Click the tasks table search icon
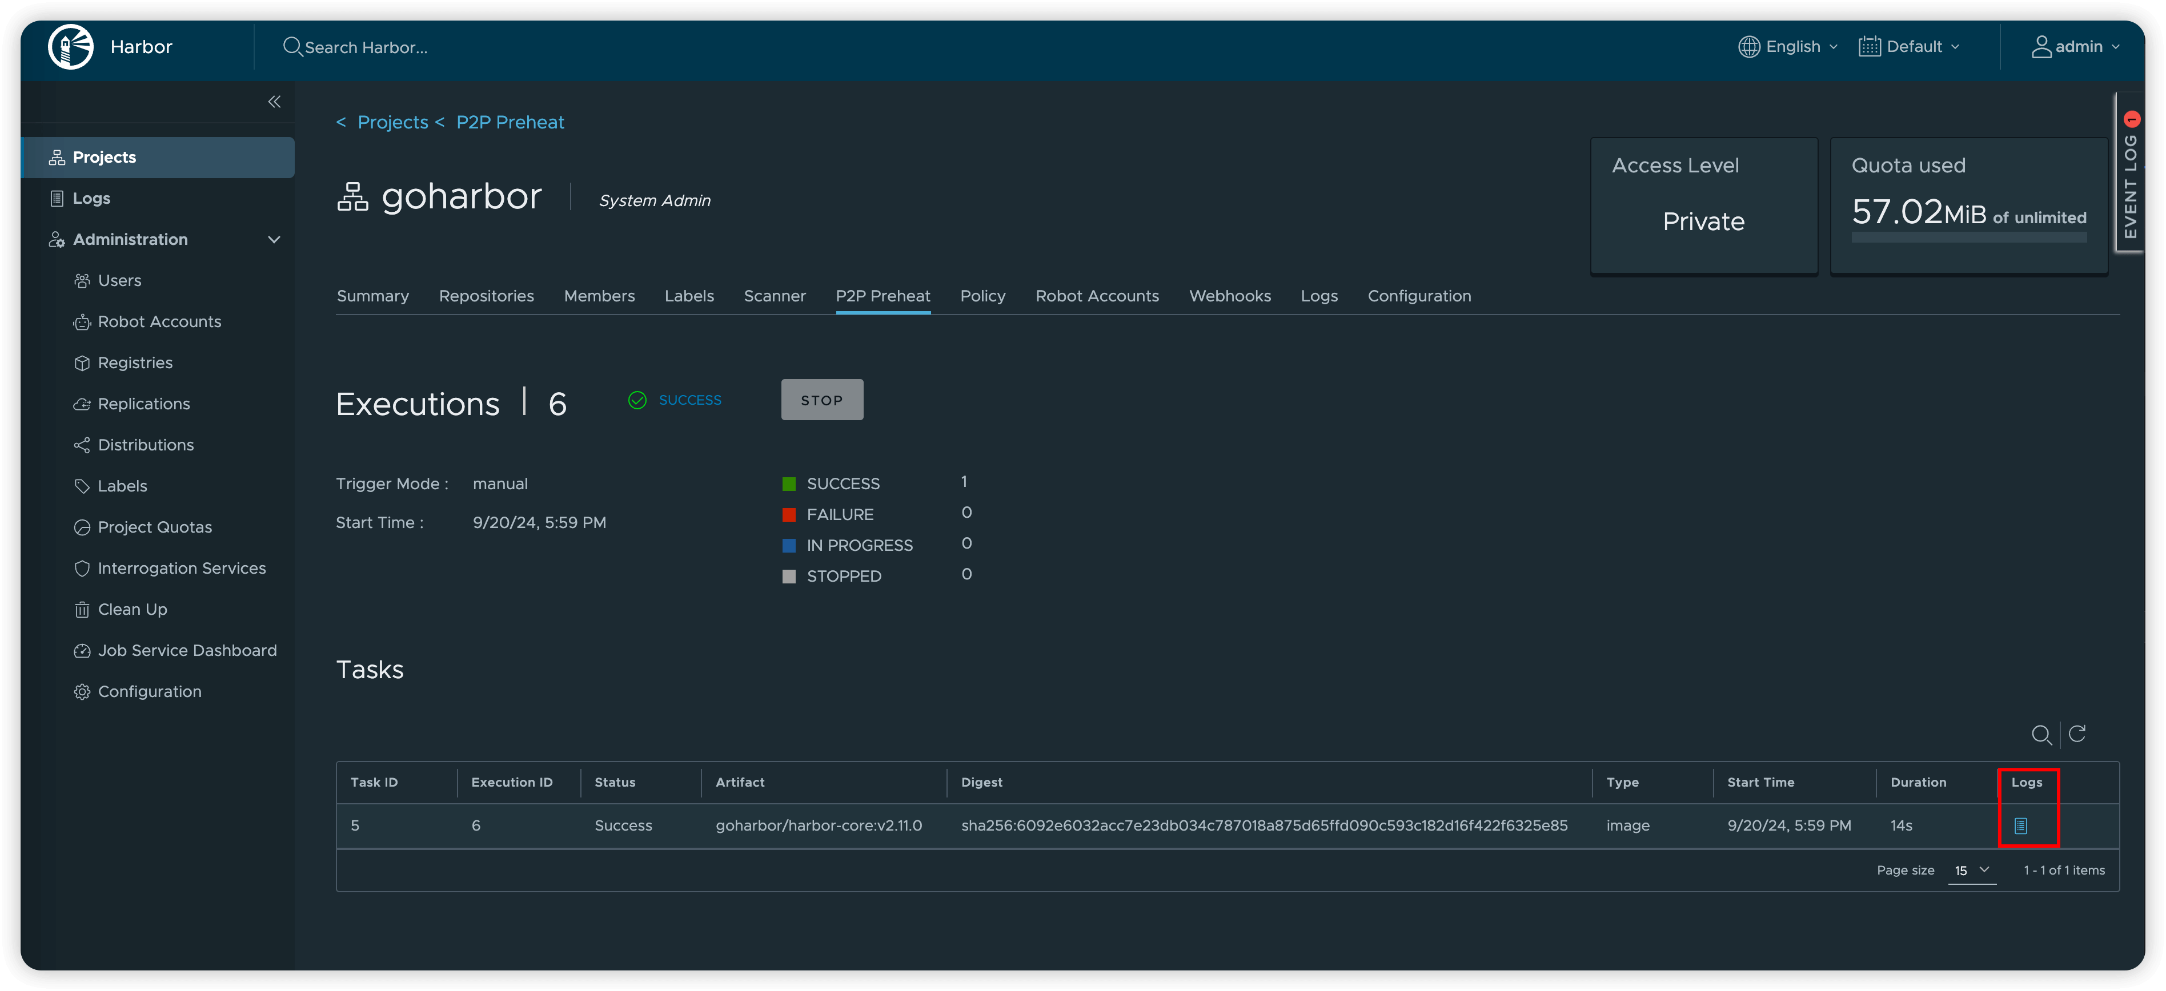The height and width of the screenshot is (991, 2166). point(2041,735)
